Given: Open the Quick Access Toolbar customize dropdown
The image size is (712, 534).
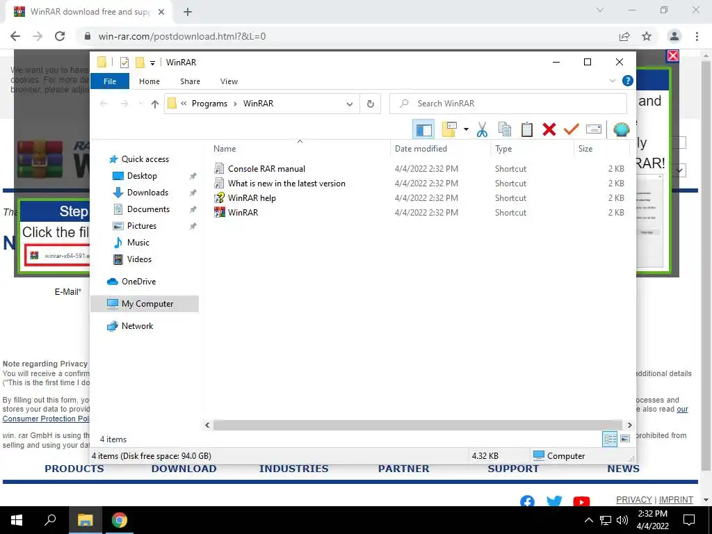Looking at the screenshot, I should click(152, 63).
